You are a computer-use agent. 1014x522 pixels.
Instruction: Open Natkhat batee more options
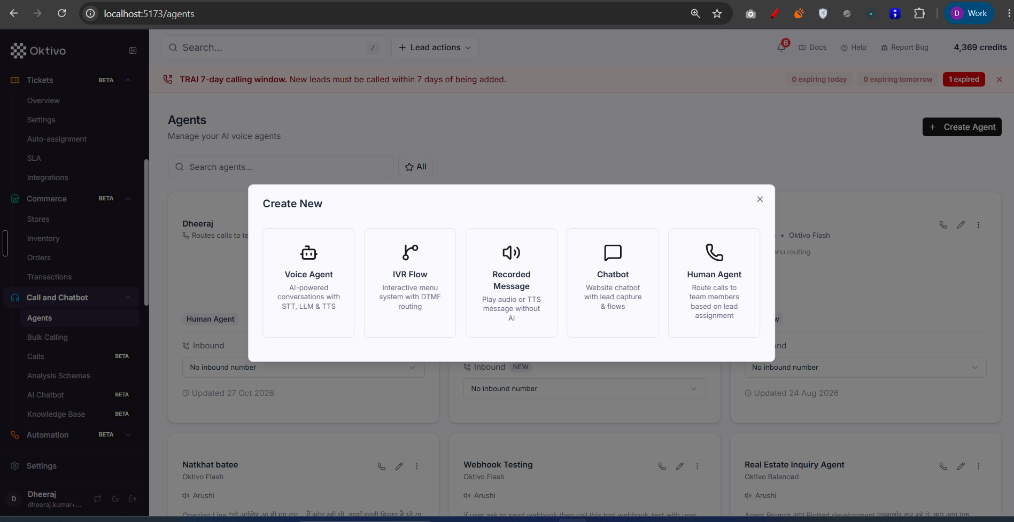tap(417, 466)
